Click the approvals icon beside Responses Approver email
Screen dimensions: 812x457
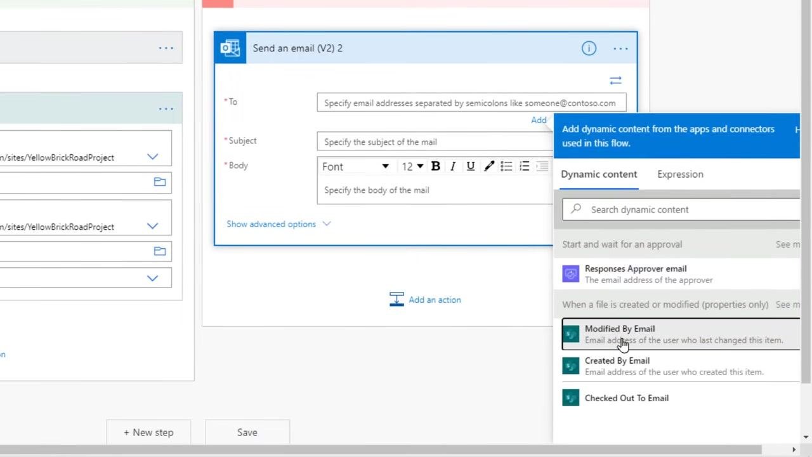571,274
